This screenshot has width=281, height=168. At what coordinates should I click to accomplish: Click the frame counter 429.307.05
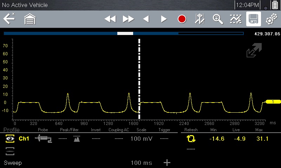point(267,34)
